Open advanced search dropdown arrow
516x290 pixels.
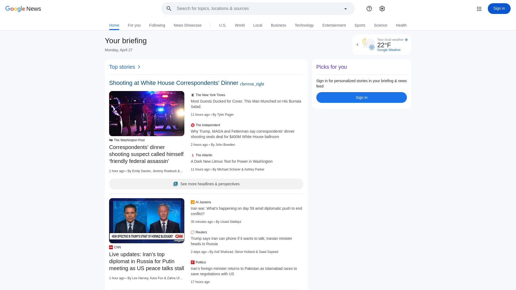[346, 9]
